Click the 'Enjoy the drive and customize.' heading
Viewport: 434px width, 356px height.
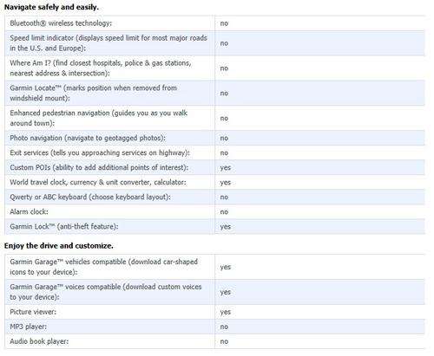(59, 246)
